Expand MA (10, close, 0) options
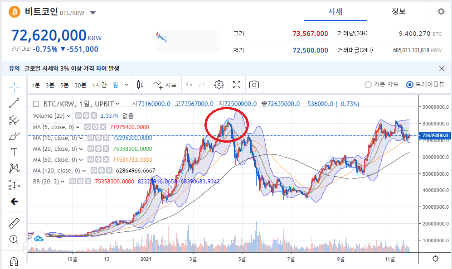The width and height of the screenshot is (452, 269). click(x=81, y=138)
